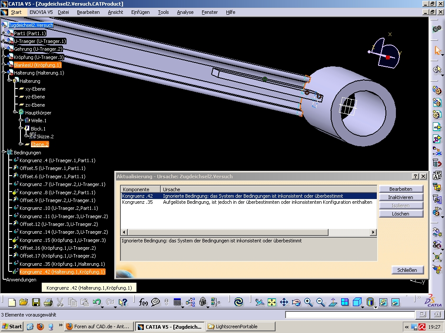
Task: Click the Schließen button
Action: pos(407,270)
